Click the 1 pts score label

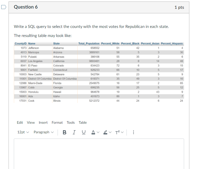click(x=179, y=7)
